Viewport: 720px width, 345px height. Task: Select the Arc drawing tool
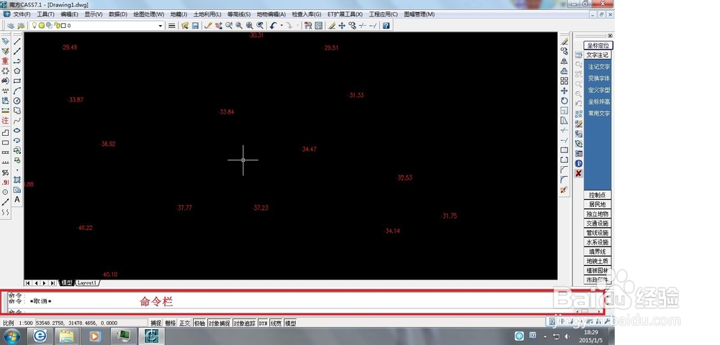17,91
